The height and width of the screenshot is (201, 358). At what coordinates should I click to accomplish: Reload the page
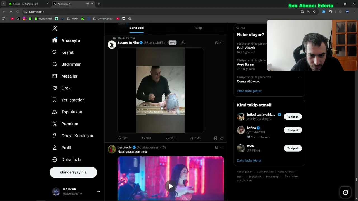pos(17,12)
